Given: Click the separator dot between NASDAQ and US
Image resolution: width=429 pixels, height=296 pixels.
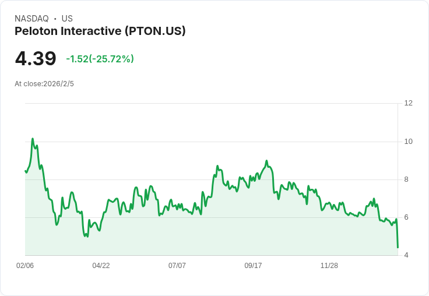Looking at the screenshot, I should pos(55,19).
